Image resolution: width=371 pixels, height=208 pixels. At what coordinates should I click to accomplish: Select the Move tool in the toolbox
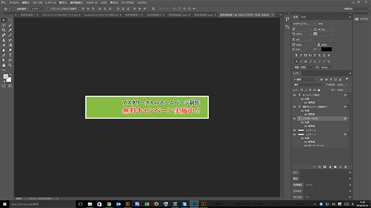3,20
